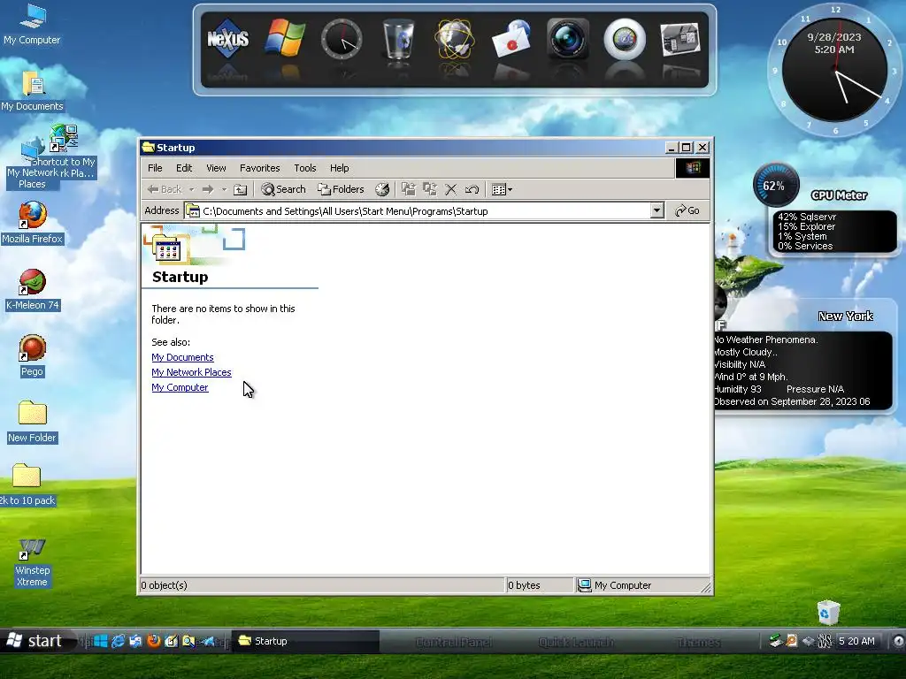Click the Search toolbar button
Viewport: 906px width, 679px height.
tap(283, 189)
